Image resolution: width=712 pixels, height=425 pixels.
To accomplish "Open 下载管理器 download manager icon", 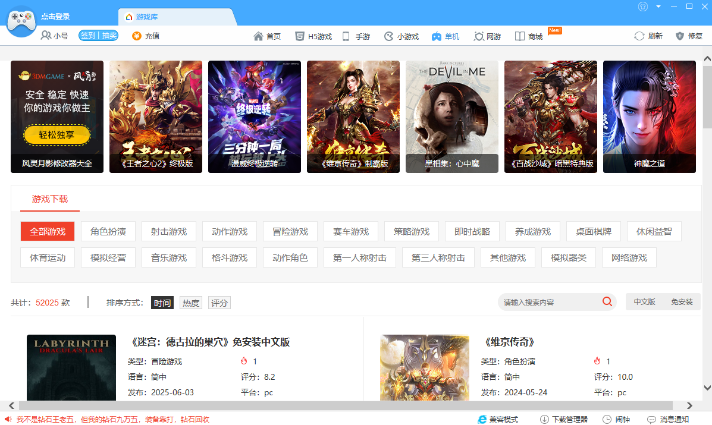I will click(544, 420).
